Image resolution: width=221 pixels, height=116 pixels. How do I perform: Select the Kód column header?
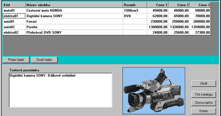coord(14,5)
